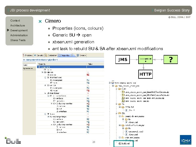
Task: Click the Value column header
Action: [x=95, y=64]
